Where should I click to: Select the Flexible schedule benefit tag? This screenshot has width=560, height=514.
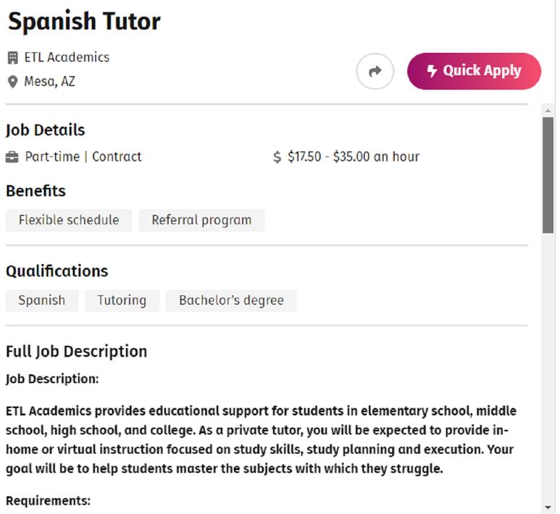click(69, 220)
